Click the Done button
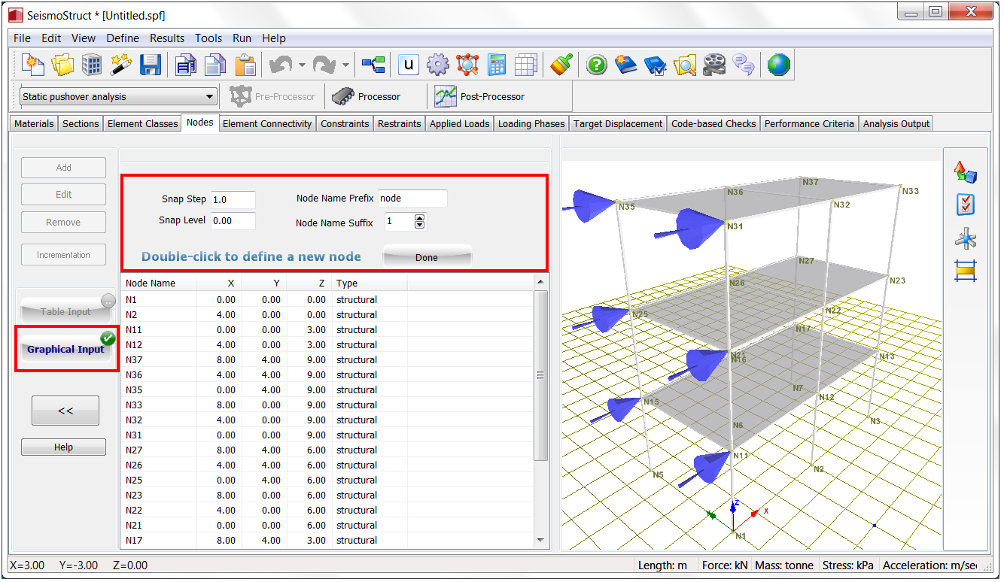Viewport: 1004px width, 582px height. click(427, 257)
